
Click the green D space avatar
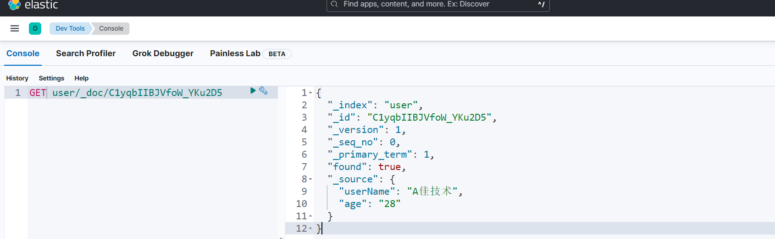coord(35,28)
